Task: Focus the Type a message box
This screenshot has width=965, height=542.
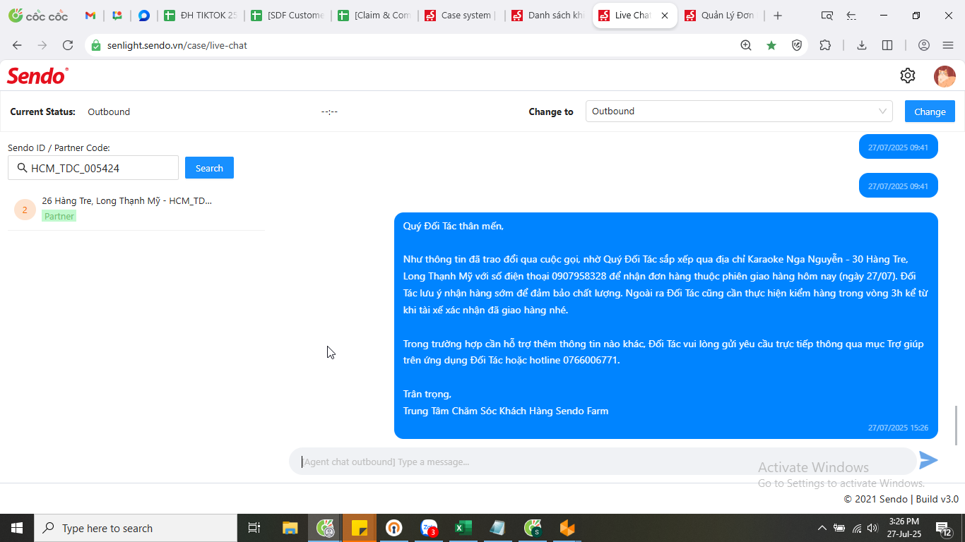Action: click(603, 462)
